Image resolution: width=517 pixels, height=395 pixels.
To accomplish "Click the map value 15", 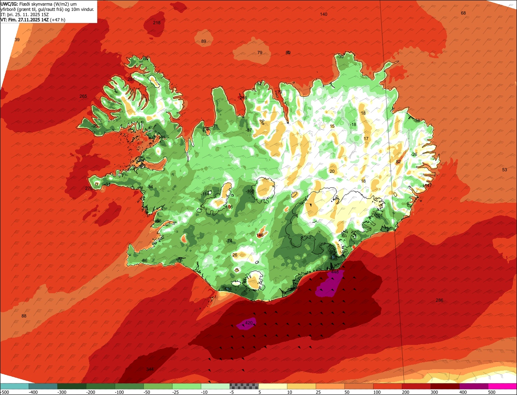I will (x=332, y=126).
